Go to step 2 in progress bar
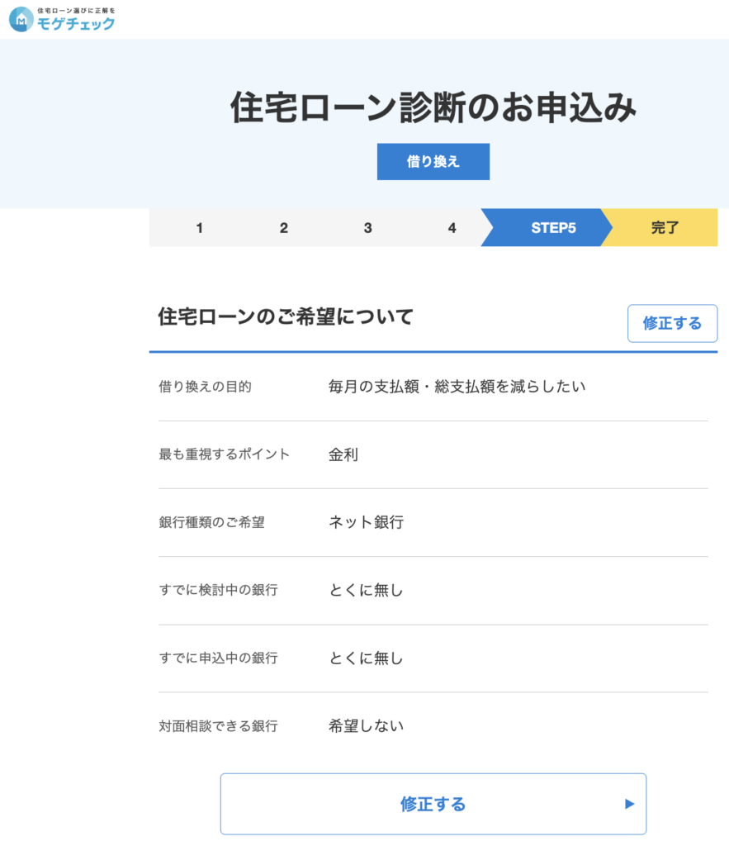The width and height of the screenshot is (729, 846). pyautogui.click(x=283, y=228)
